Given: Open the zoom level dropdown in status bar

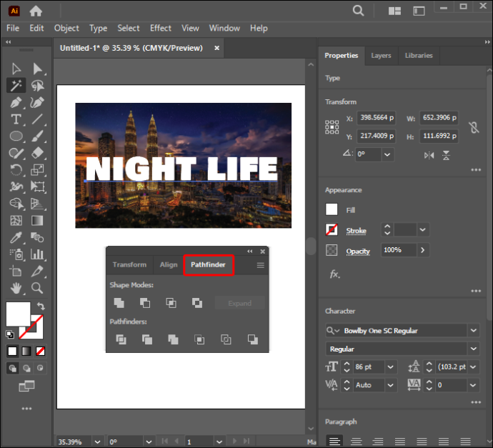Looking at the screenshot, I should [x=98, y=442].
